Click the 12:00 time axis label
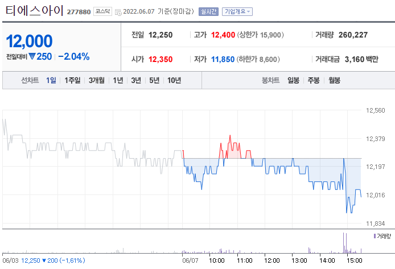395x269 pixels. 272,260
